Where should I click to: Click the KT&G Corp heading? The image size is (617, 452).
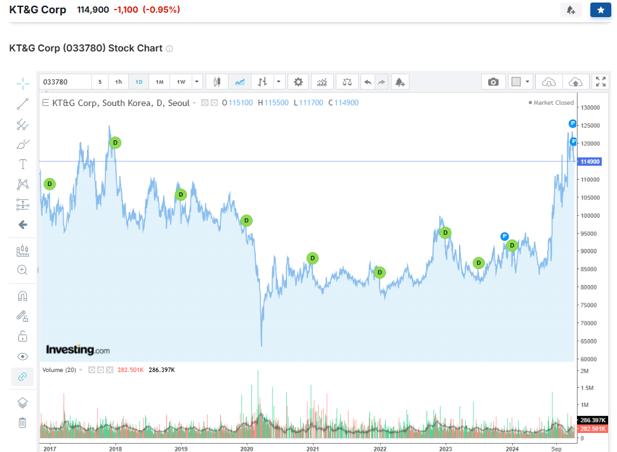(x=38, y=10)
